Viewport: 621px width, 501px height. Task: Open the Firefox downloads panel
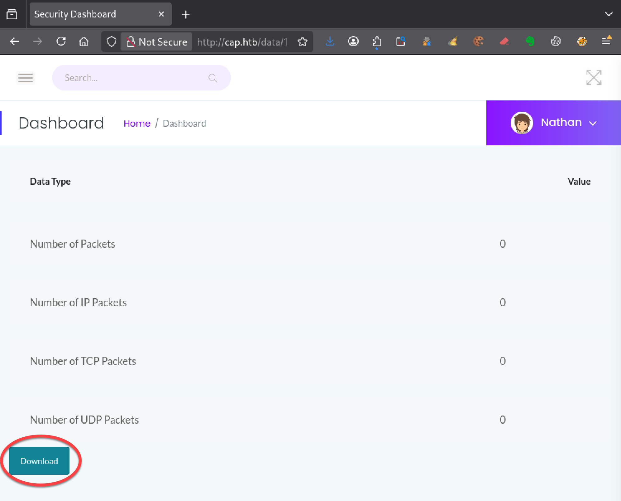330,41
